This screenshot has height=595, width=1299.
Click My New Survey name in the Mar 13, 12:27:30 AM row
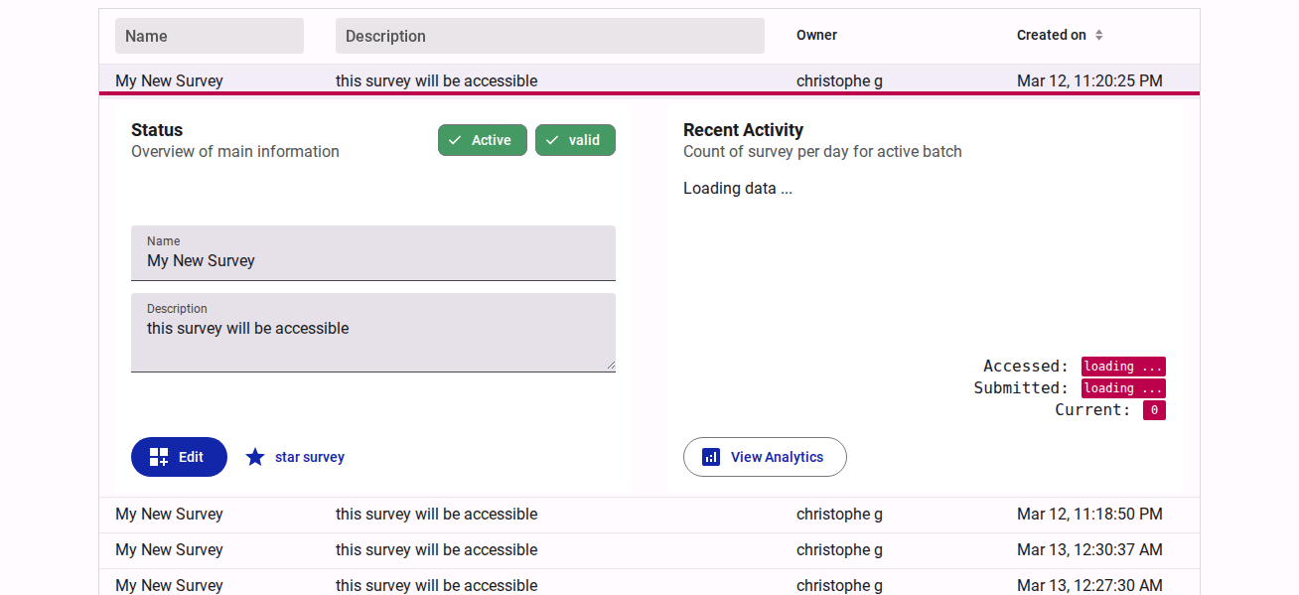169,585
